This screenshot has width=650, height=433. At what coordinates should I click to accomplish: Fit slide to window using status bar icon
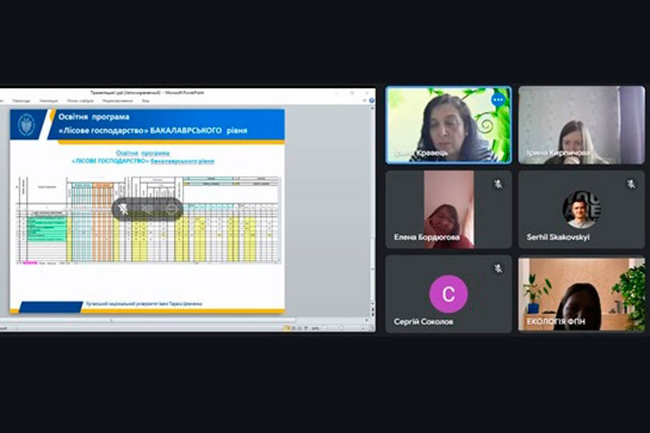[x=371, y=328]
